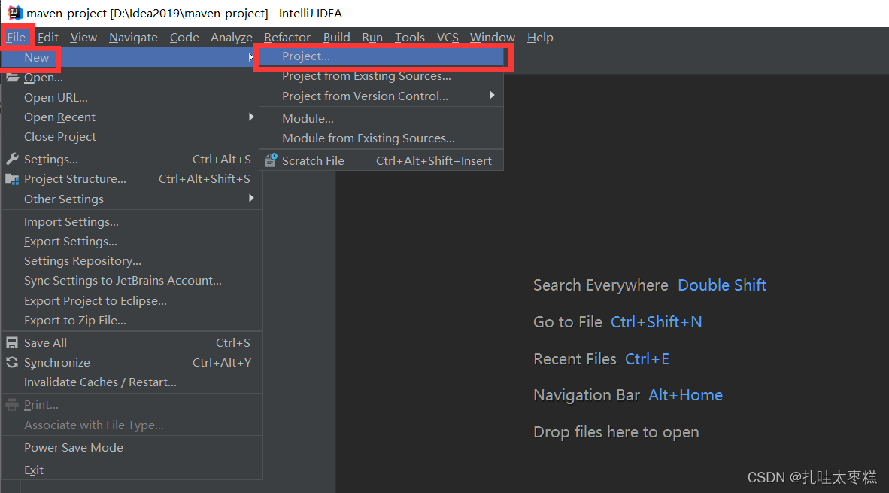
Task: Click the Double Shift shortcut hint
Action: (722, 285)
